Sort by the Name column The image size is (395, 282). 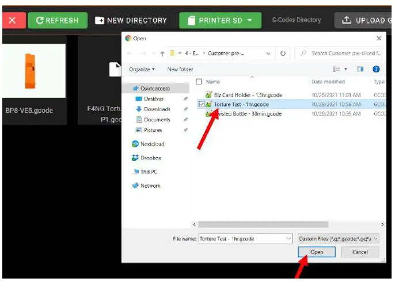[x=213, y=82]
